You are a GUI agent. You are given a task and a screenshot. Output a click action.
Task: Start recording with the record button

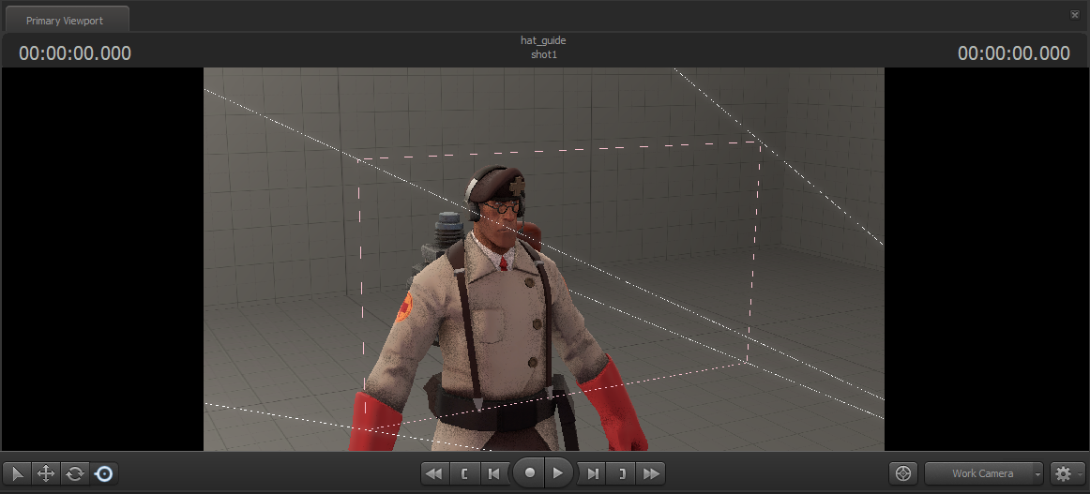[x=529, y=473]
